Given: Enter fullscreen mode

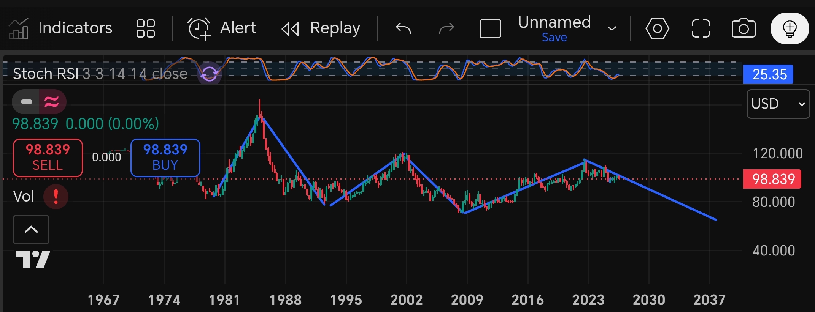Looking at the screenshot, I should 701,28.
